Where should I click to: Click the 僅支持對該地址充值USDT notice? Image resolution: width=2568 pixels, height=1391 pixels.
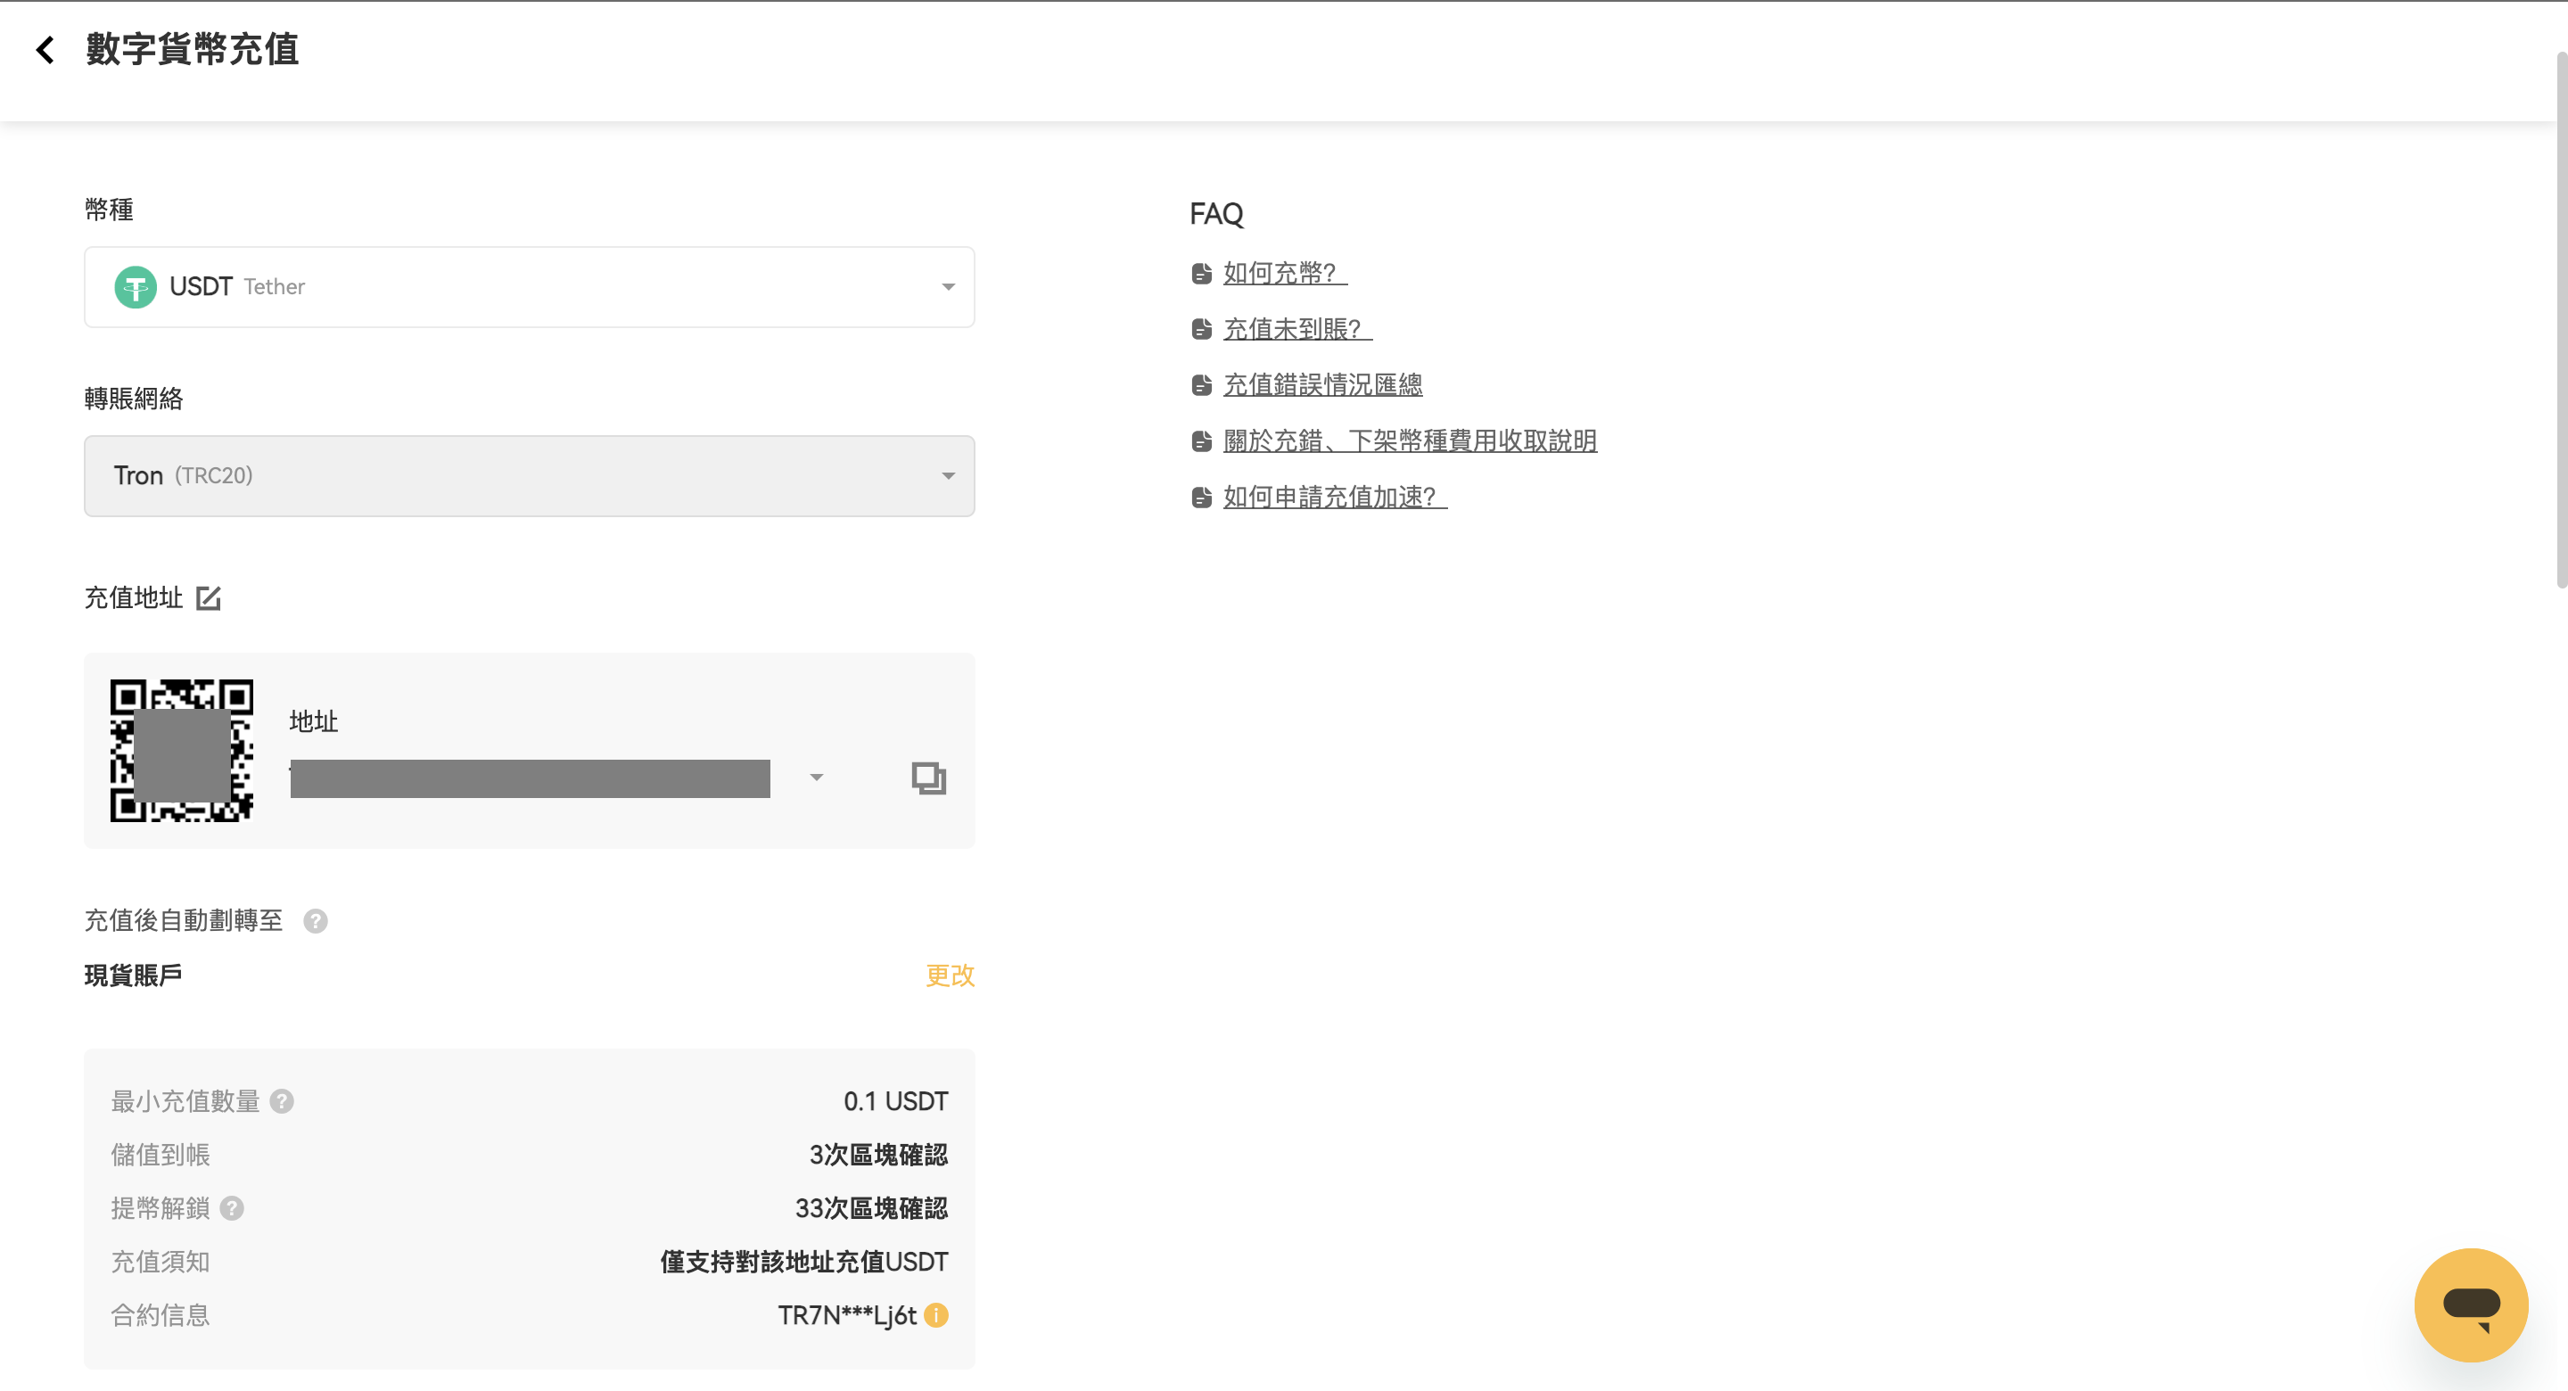click(x=803, y=1263)
